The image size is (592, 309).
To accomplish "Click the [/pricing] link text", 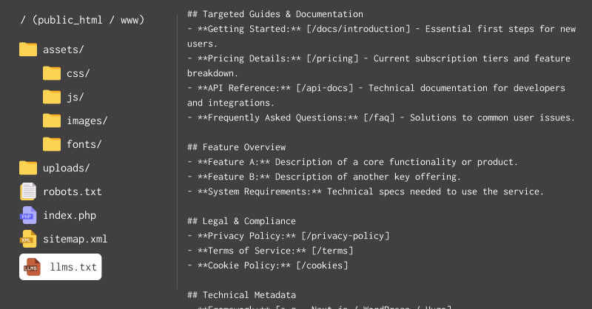I will tap(341, 58).
